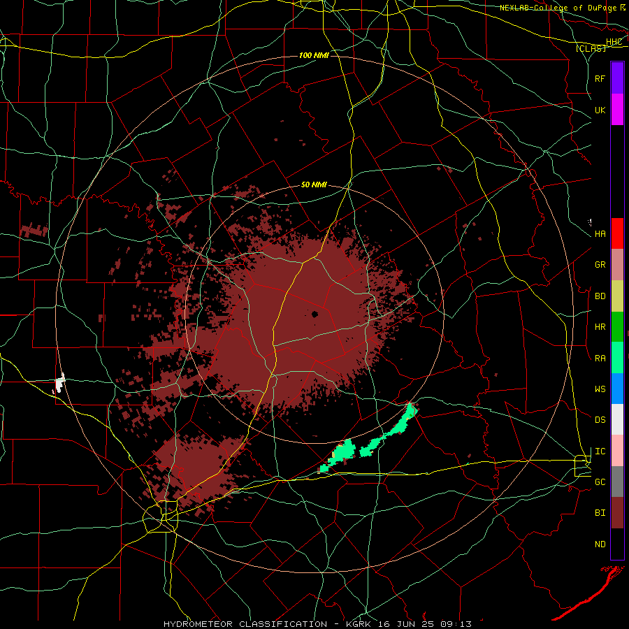
Task: Click the NEXLAB-College of DuPage credit text
Action: pos(558,8)
